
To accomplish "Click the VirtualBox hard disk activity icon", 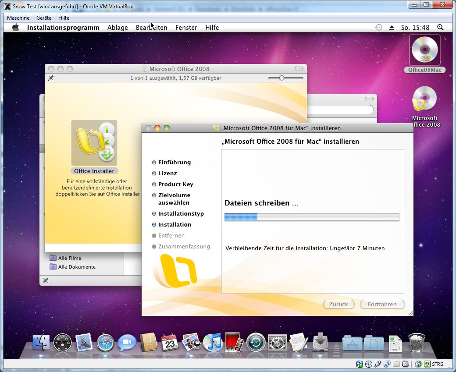I will (360, 364).
